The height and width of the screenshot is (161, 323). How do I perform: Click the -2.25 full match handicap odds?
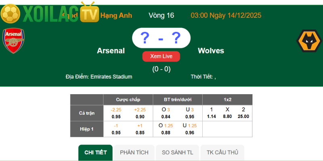click(x=116, y=116)
